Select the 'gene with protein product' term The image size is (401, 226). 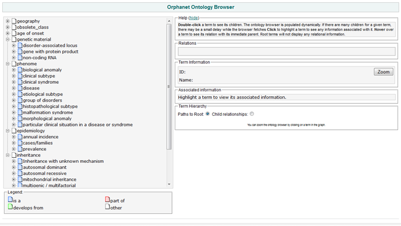point(50,52)
